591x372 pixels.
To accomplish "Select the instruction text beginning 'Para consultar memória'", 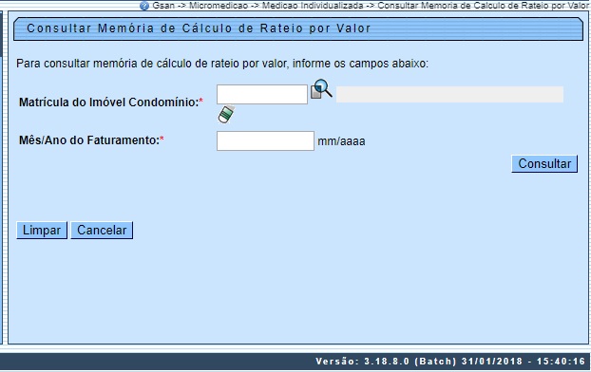I will pyautogui.click(x=222, y=64).
